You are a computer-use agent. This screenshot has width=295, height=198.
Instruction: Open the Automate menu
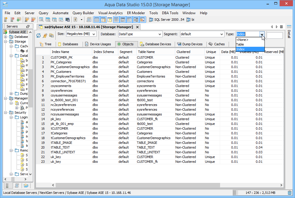[61, 13]
